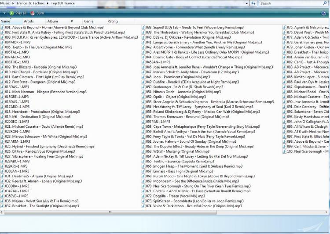Select 037. Breakfast - The Sunlight file
The height and width of the screenshot is (234, 330).
click(40, 206)
